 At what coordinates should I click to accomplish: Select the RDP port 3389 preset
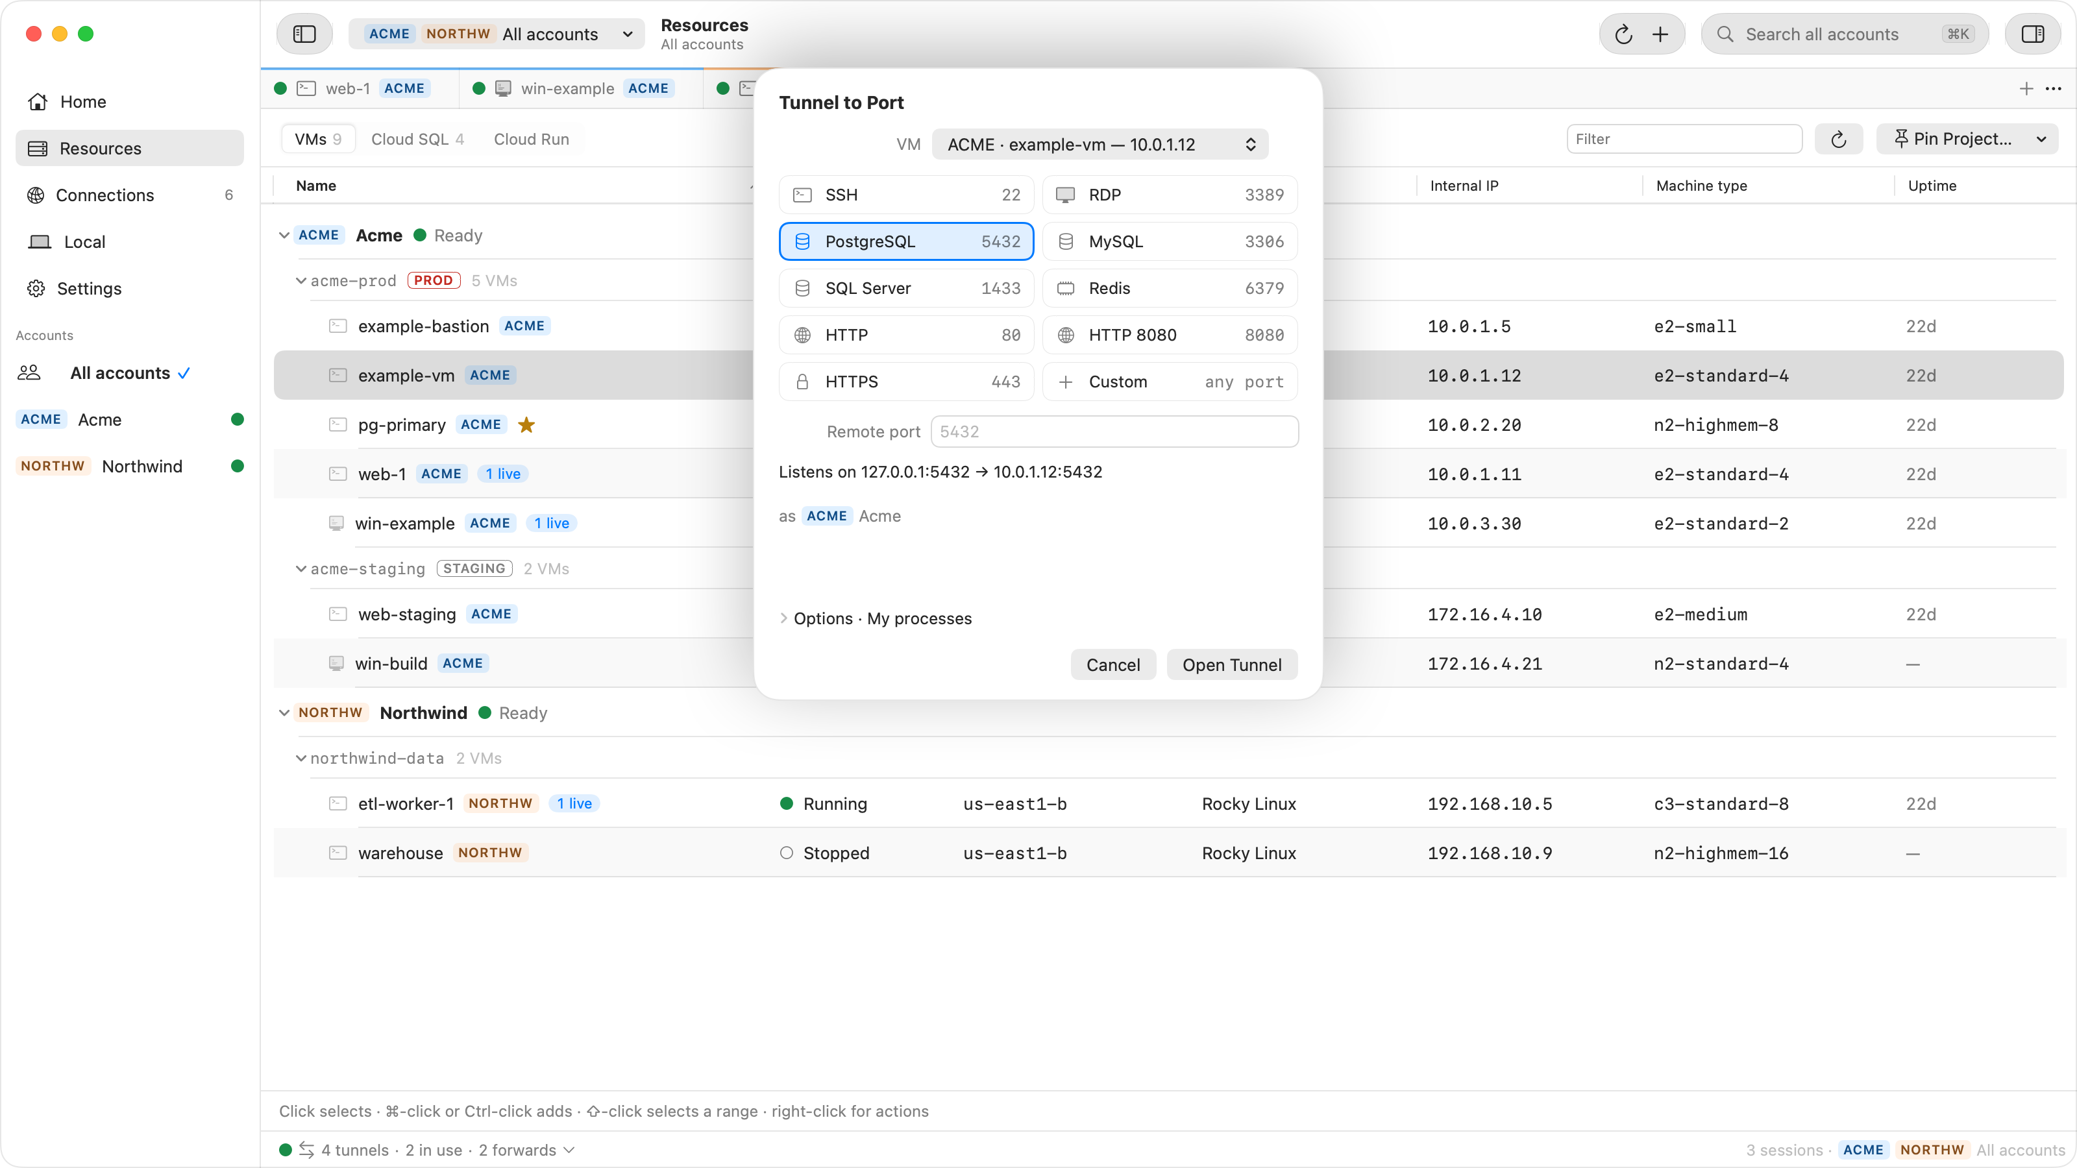click(x=1170, y=195)
